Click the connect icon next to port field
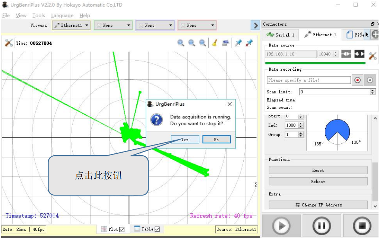This screenshot has height=239, width=380. [346, 54]
